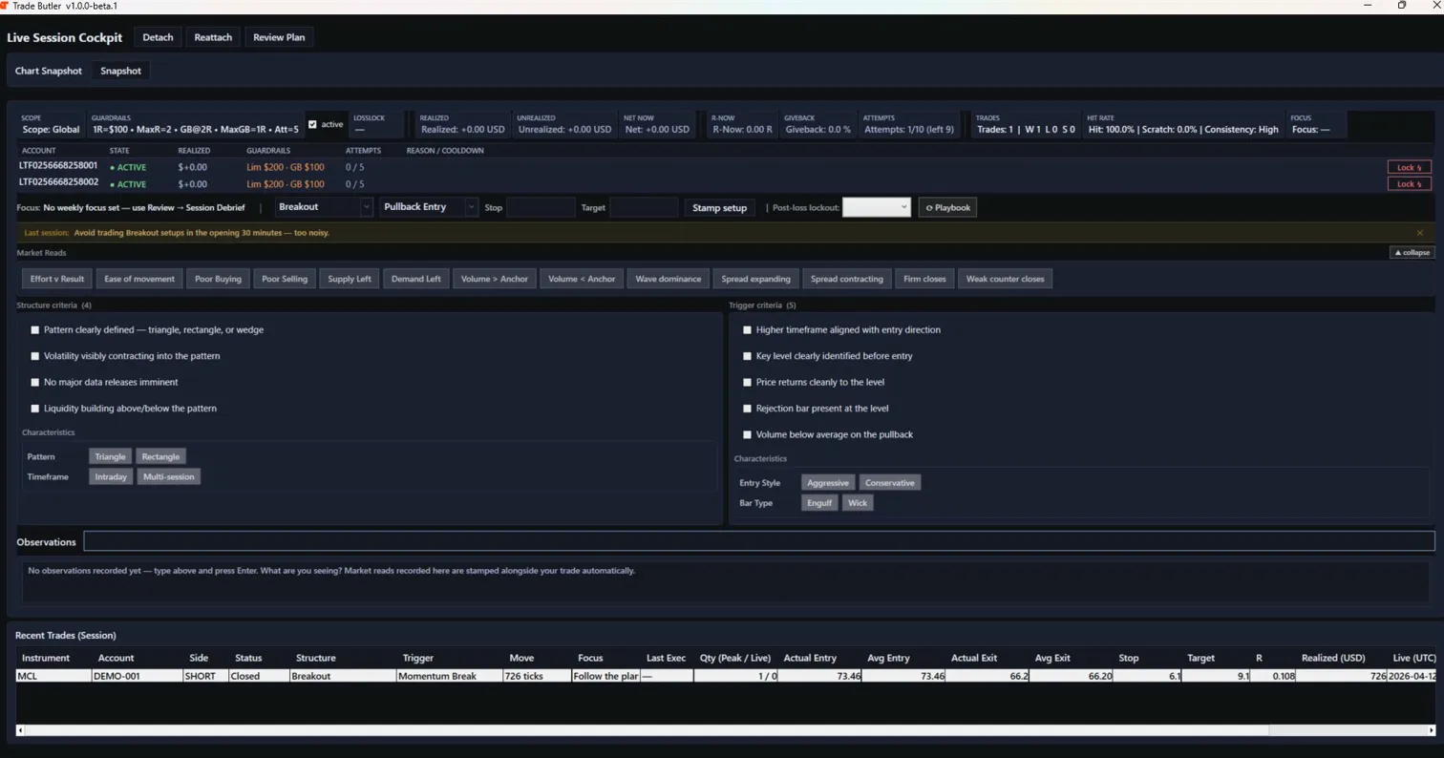Open the Review Plan view
Viewport: 1444px width, 758px height.
(x=279, y=37)
